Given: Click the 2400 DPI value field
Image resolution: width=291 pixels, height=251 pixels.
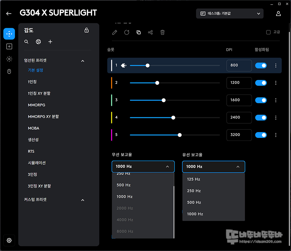Looking at the screenshot, I should point(239,118).
